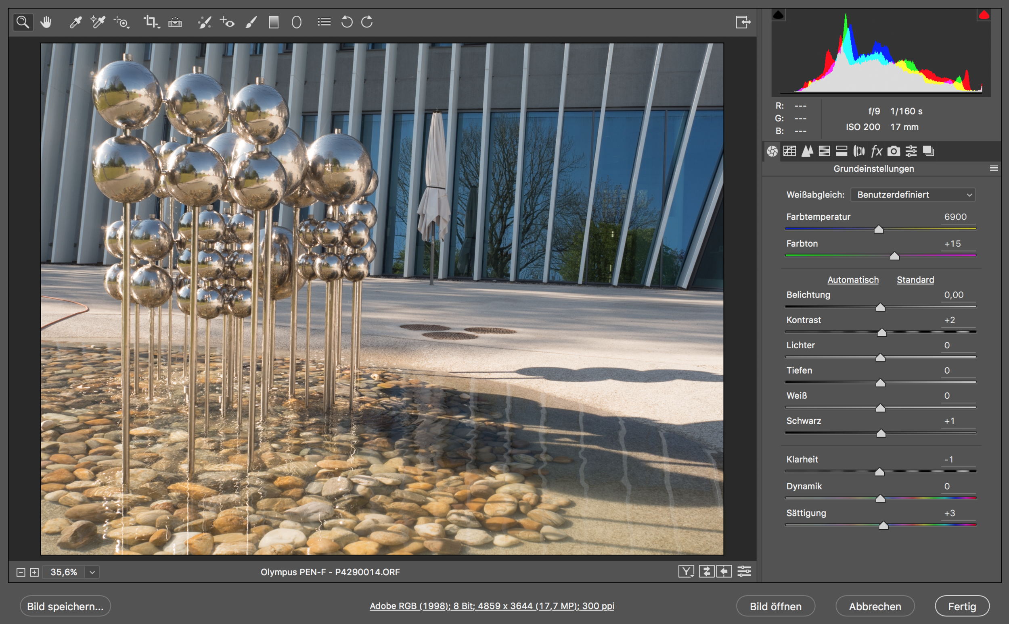Open the Effects fx panel tab
Screen dimensions: 1009x624
point(876,152)
